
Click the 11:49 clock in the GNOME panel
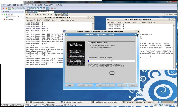(x=171, y=14)
